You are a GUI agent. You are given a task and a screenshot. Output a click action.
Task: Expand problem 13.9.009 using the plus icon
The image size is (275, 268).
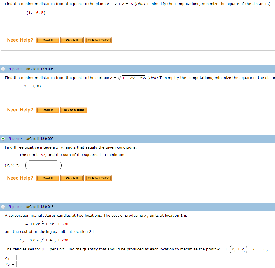[x=3, y=138]
